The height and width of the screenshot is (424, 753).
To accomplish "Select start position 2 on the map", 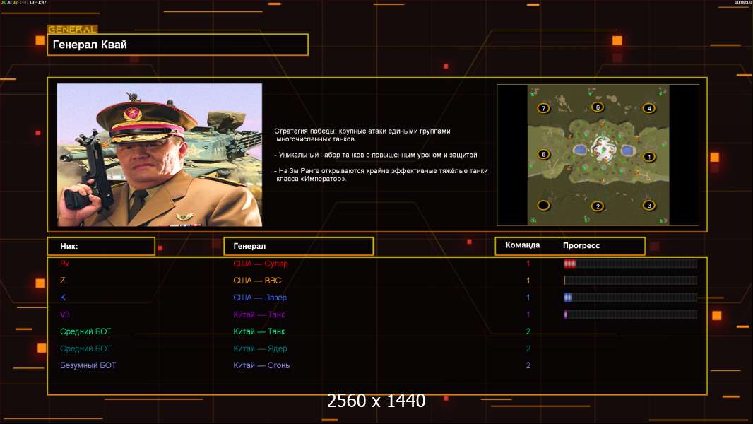I will click(598, 206).
